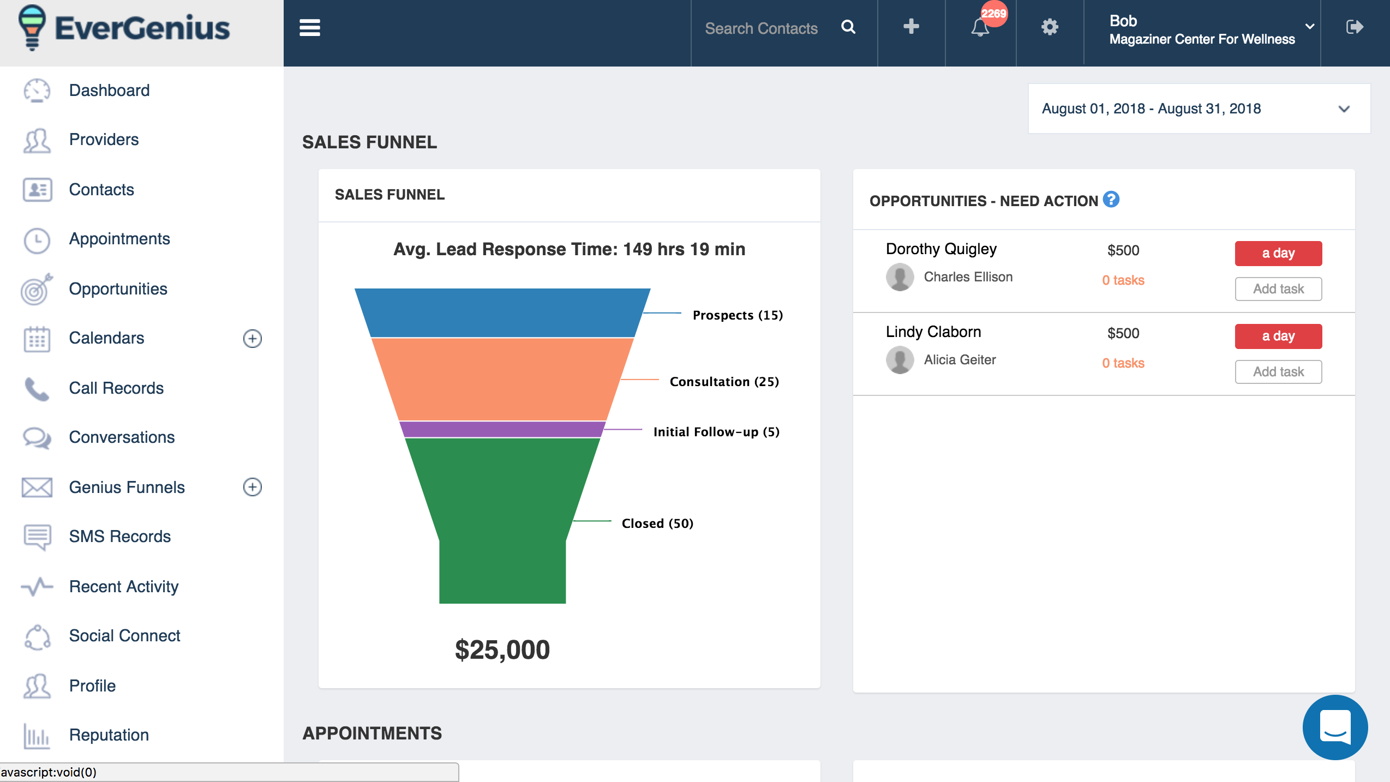Click the hamburger menu icon
The width and height of the screenshot is (1390, 782).
(x=309, y=27)
